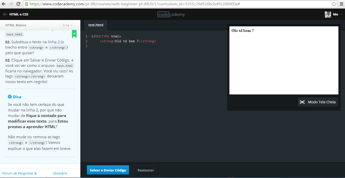The height and width of the screenshot is (178, 345).
Task: Click the Salvar e Enviar Código button
Action: [x=108, y=170]
